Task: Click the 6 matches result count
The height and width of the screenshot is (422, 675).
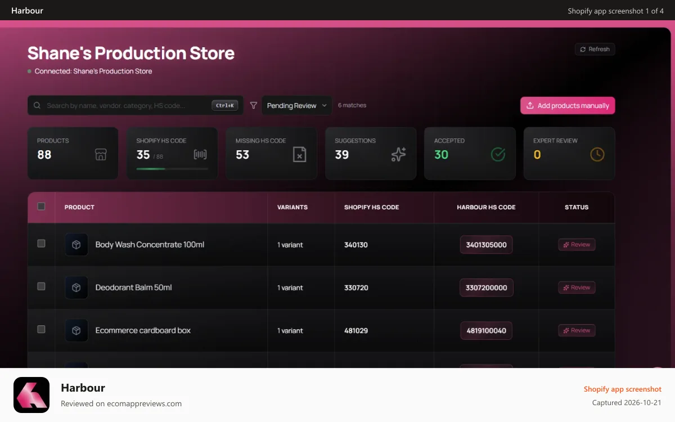Action: tap(352, 105)
